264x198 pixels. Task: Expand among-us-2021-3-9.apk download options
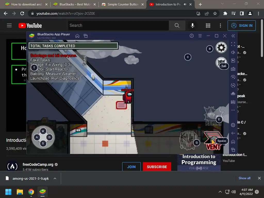(x=55, y=178)
